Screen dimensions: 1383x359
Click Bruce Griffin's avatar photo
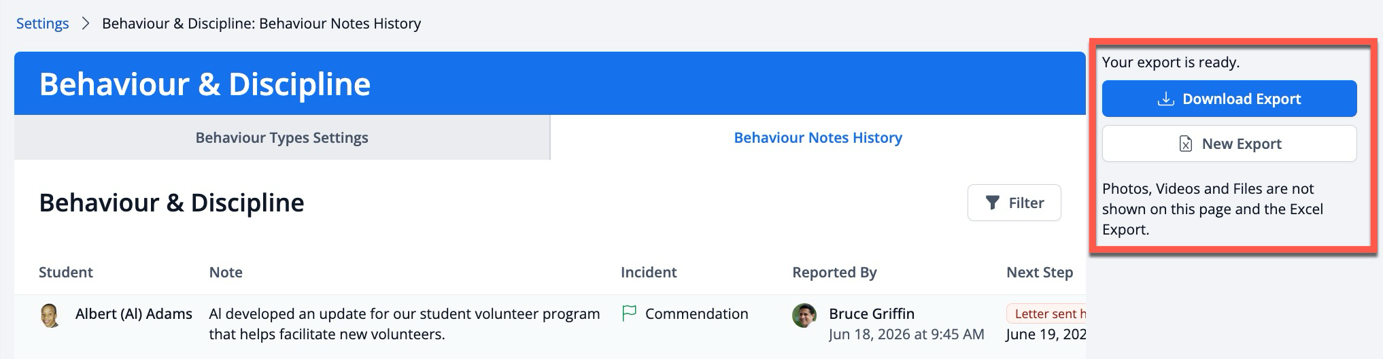(804, 315)
